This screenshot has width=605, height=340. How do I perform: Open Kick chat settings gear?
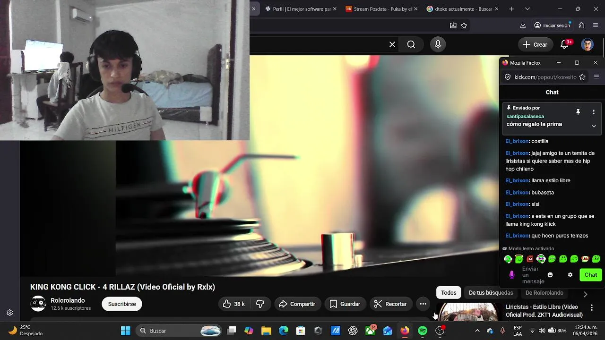click(570, 275)
